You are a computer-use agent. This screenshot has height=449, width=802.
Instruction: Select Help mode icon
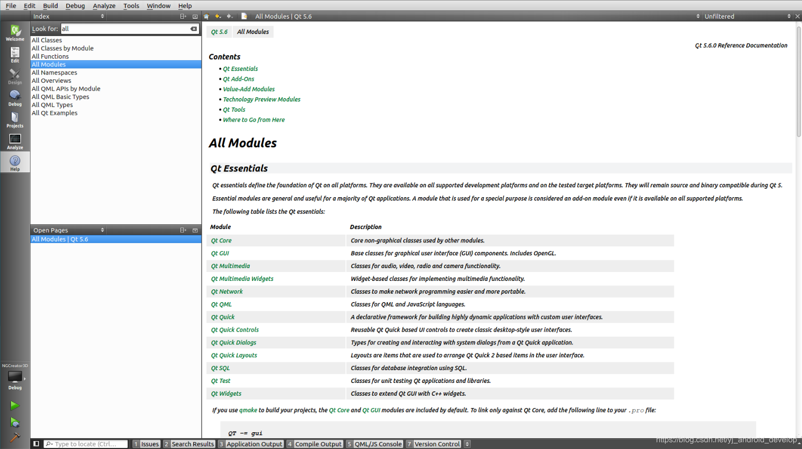pyautogui.click(x=15, y=163)
